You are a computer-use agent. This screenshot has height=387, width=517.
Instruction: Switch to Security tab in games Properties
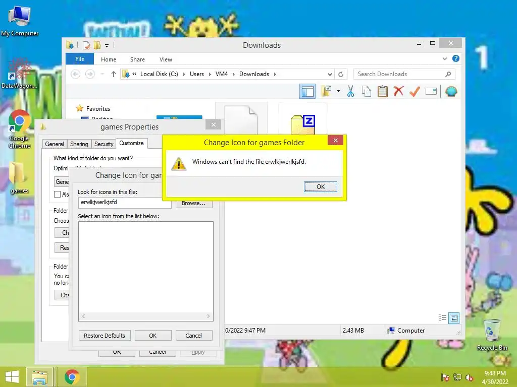tap(104, 144)
